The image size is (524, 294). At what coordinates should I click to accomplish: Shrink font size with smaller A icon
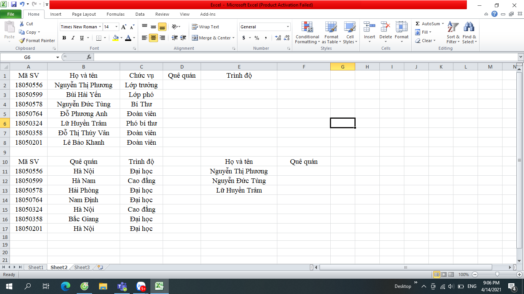pyautogui.click(x=132, y=27)
